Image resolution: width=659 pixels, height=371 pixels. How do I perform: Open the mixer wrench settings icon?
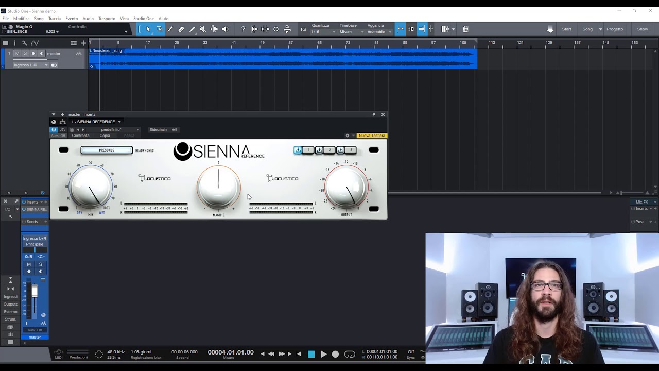[10, 217]
